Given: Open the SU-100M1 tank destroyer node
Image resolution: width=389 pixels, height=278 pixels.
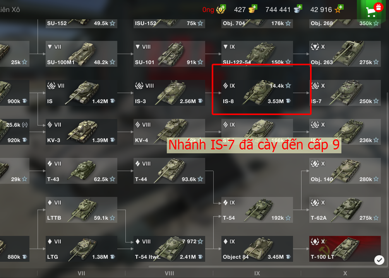Looking at the screenshot, I should click(x=81, y=54).
